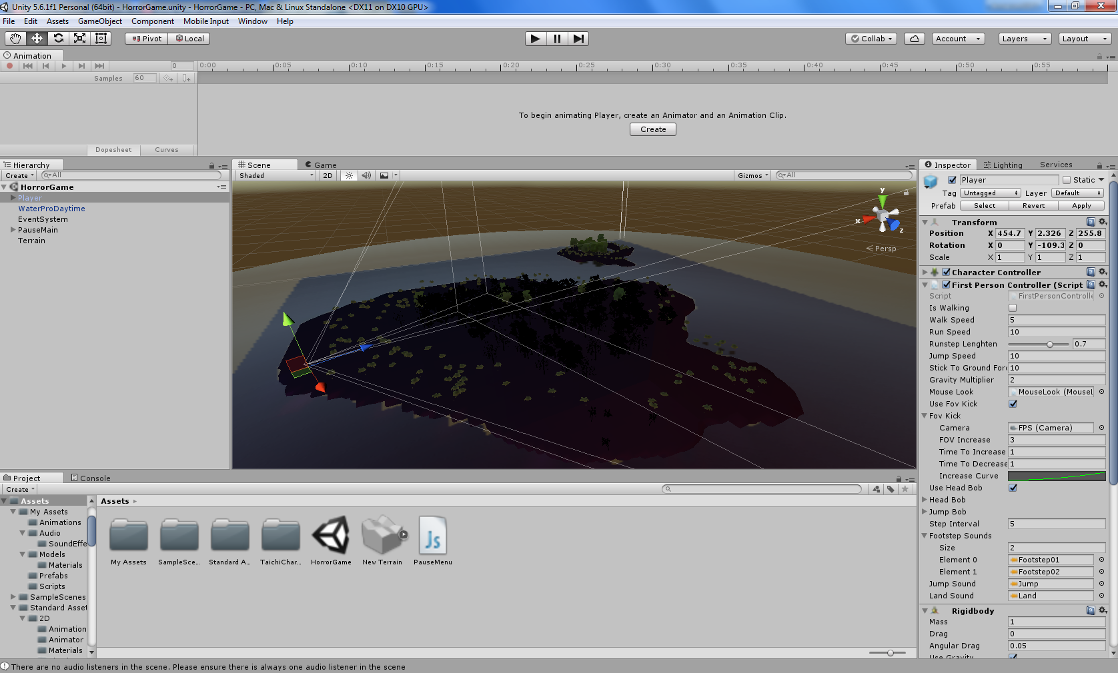Toggle Player active checkbox
Image resolution: width=1118 pixels, height=673 pixels.
(x=952, y=180)
